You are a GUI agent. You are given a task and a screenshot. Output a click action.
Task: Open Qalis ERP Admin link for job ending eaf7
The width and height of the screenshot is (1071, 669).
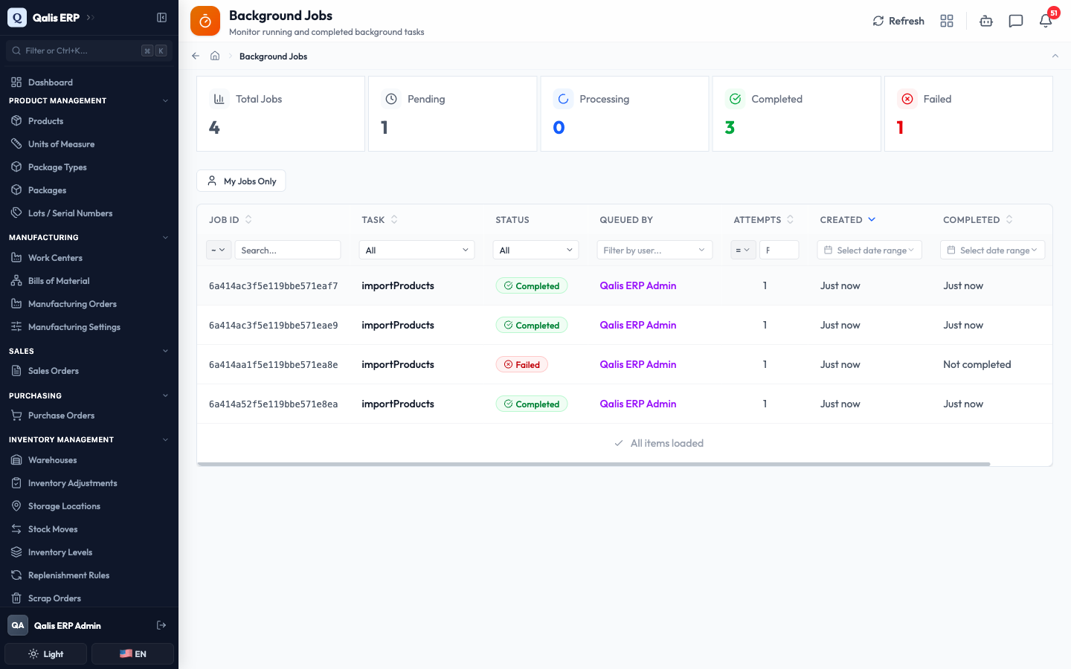[x=638, y=285]
